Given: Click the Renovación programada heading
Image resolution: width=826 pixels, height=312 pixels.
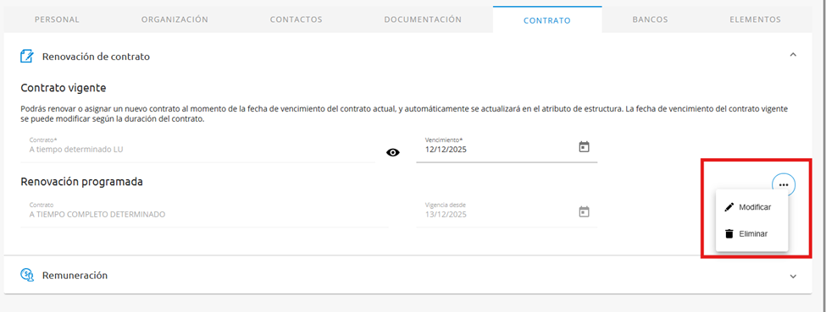Looking at the screenshot, I should [x=81, y=182].
